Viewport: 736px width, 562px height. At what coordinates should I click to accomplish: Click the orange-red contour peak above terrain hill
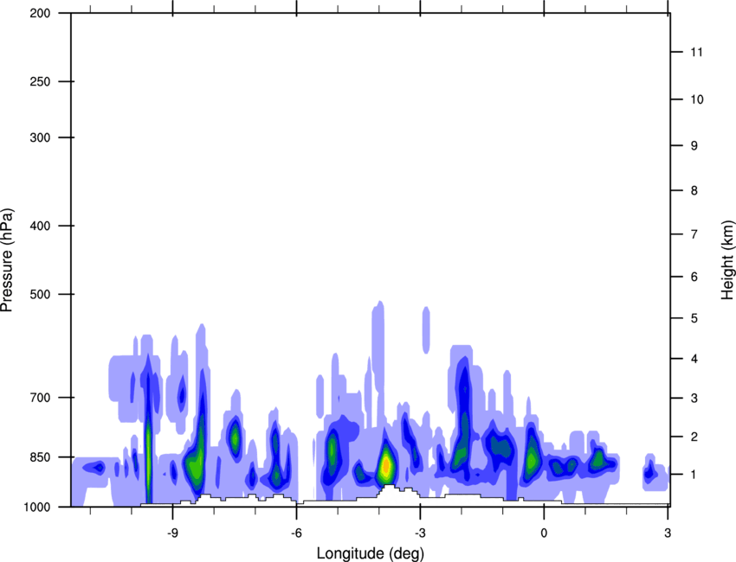pyautogui.click(x=386, y=465)
